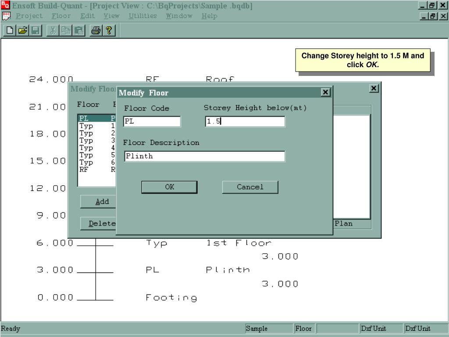Image resolution: width=449 pixels, height=337 pixels.
Task: Click the Floor Code input field
Action: click(152, 122)
